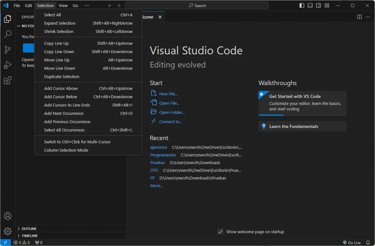Split the editor to the right
Image resolution: width=375 pixels, height=246 pixels.
point(359,17)
